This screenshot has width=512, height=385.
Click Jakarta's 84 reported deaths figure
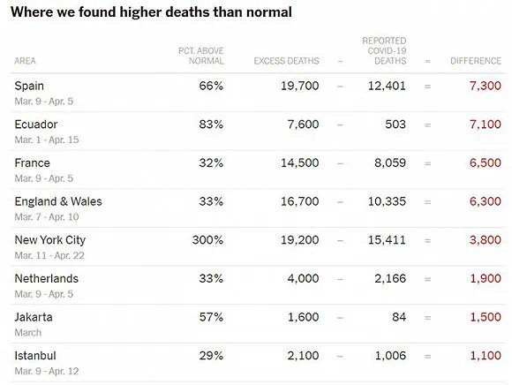(x=399, y=317)
